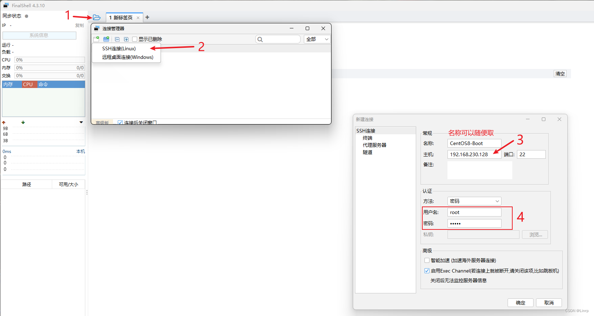Viewport: 594px width, 316px height.
Task: Minimize the 连接管理器 window
Action: 292,28
